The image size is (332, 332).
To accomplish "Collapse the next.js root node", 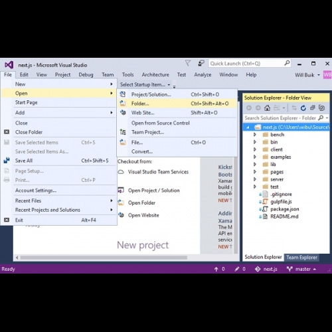I will pos(248,127).
